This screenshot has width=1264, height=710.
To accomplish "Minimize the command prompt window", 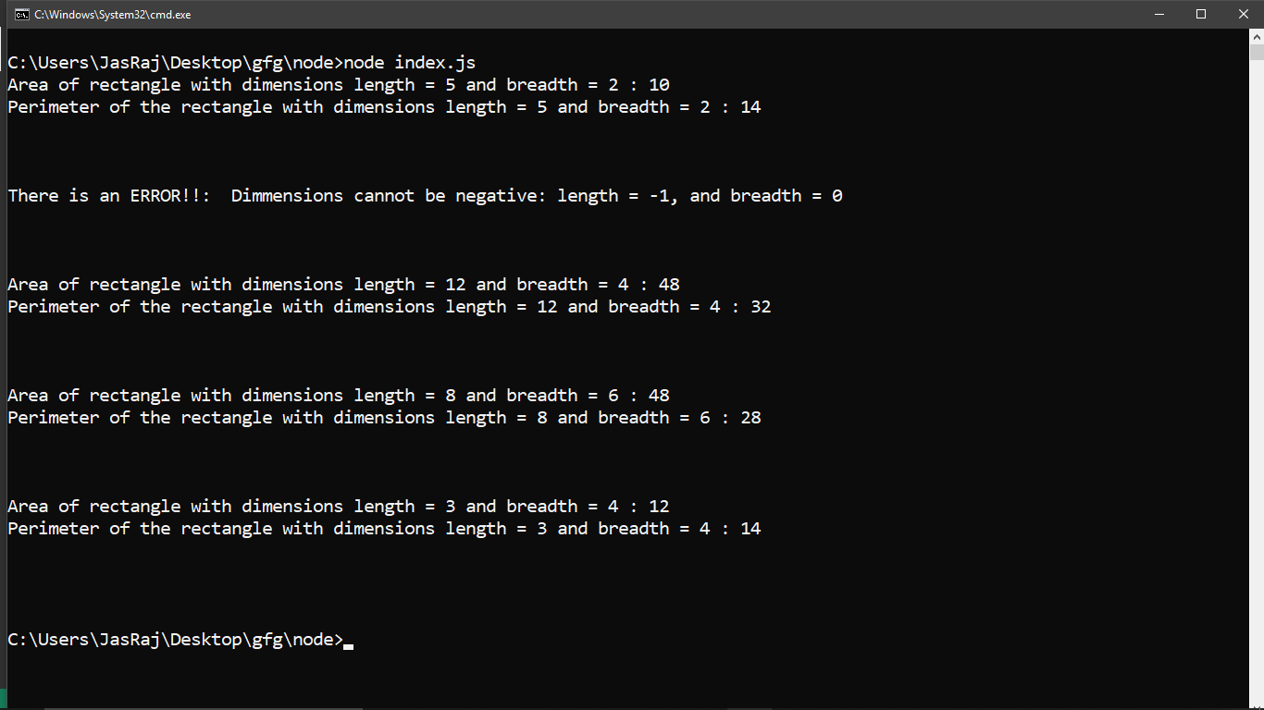I will 1159,14.
